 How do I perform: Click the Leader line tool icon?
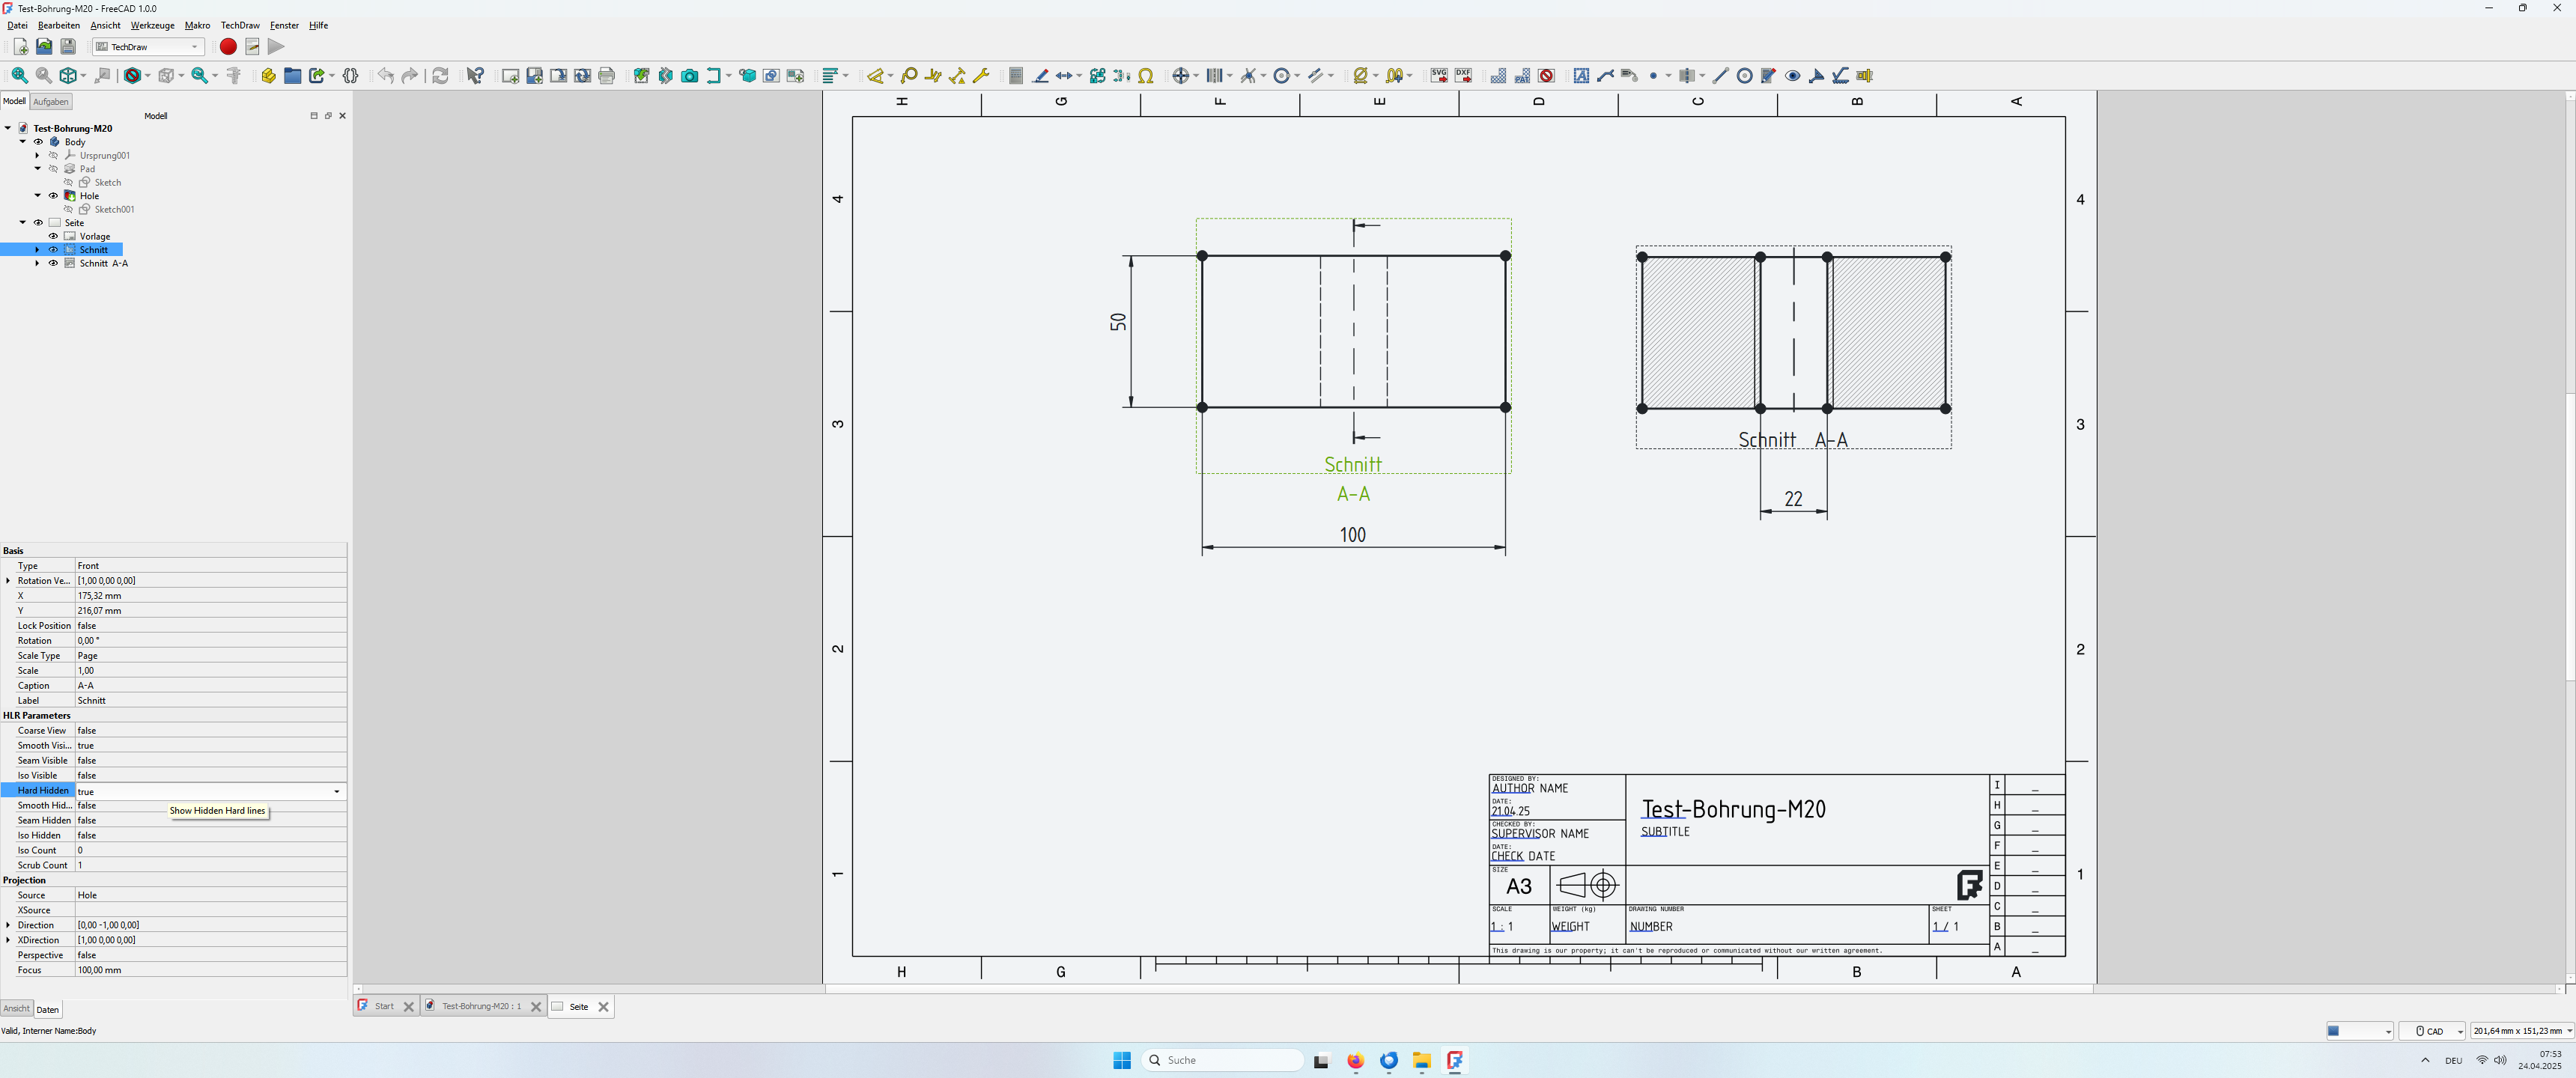pos(1605,76)
